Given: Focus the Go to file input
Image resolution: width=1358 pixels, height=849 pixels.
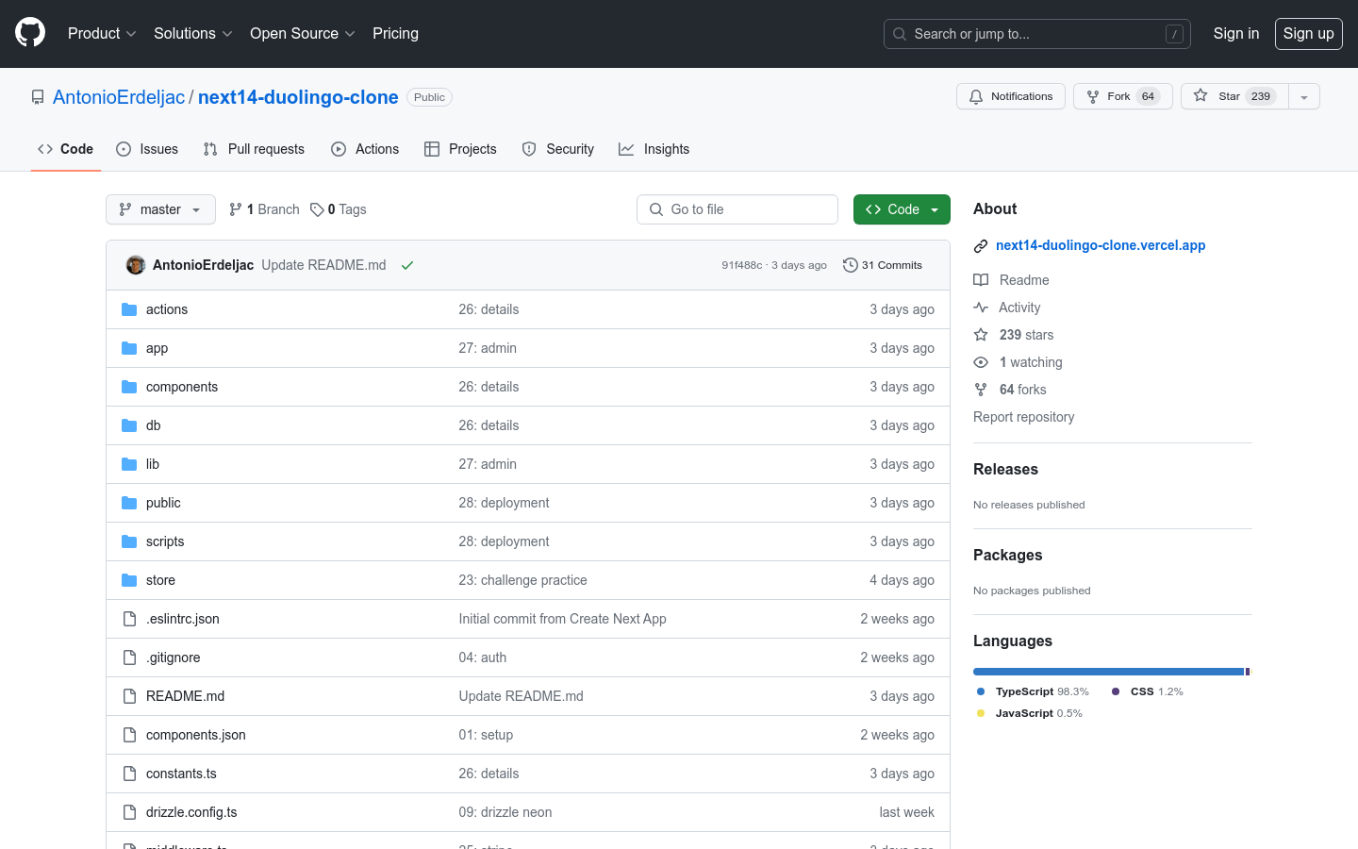Looking at the screenshot, I should [x=737, y=209].
